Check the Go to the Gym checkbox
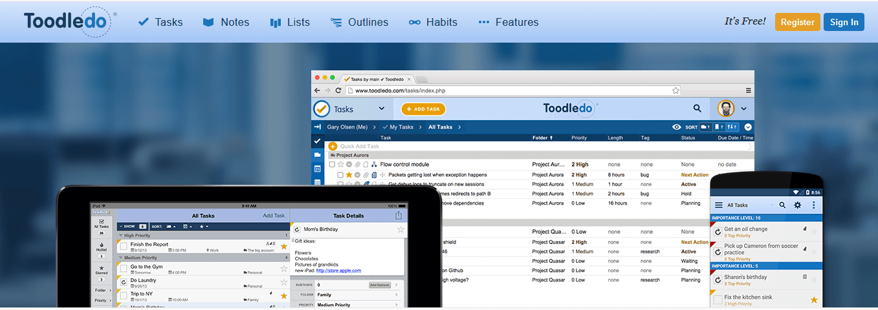The width and height of the screenshot is (878, 310). tap(124, 269)
